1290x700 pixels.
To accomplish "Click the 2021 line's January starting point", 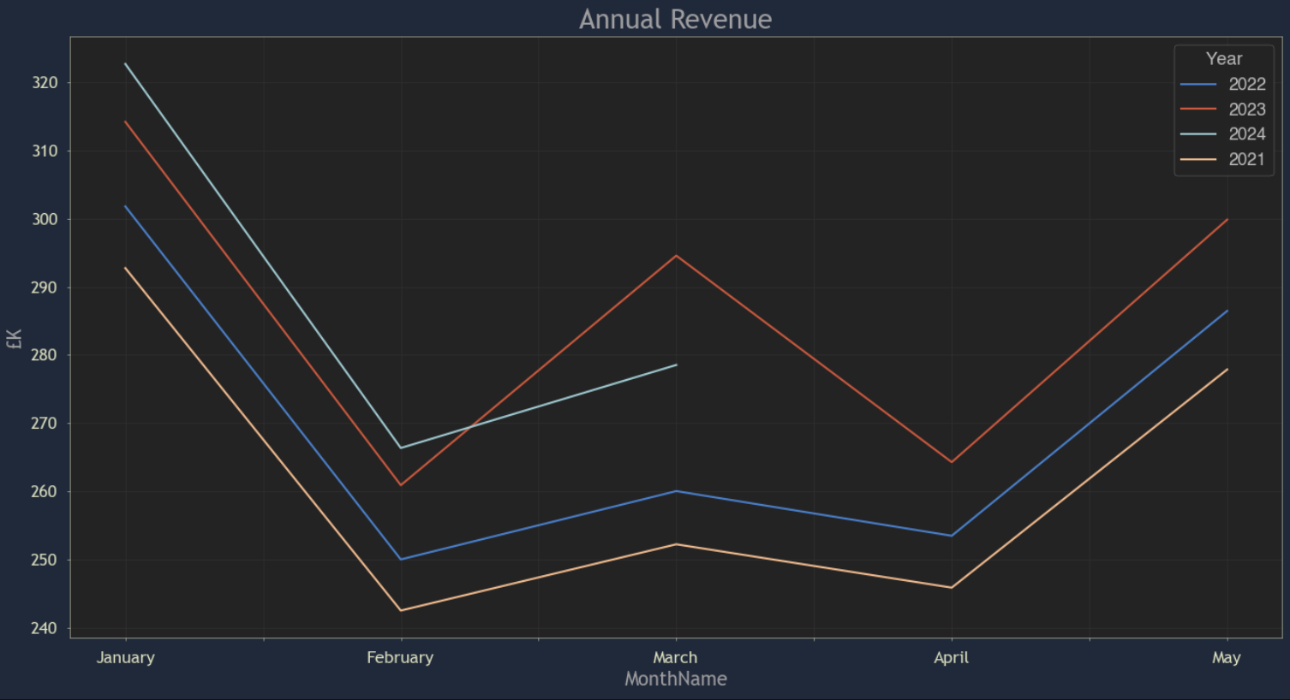I will (x=126, y=269).
